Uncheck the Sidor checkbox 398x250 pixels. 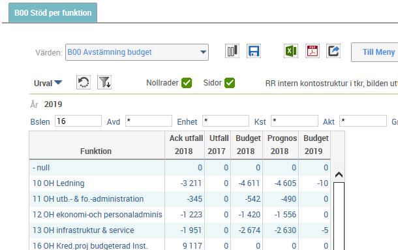[x=230, y=83]
